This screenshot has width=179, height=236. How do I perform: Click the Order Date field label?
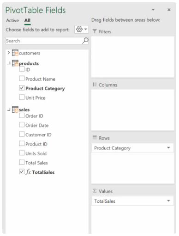(x=37, y=125)
